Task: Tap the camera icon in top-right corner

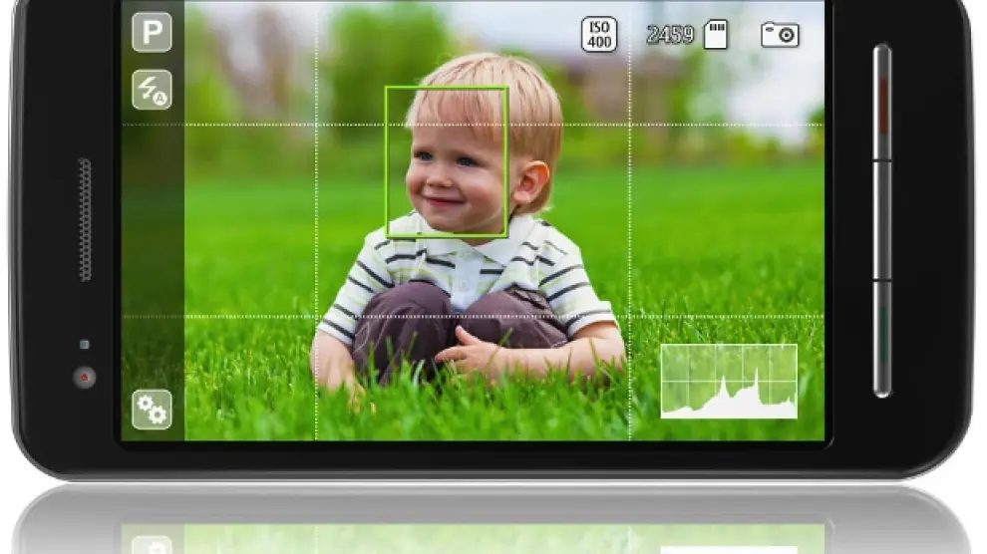Action: (780, 35)
